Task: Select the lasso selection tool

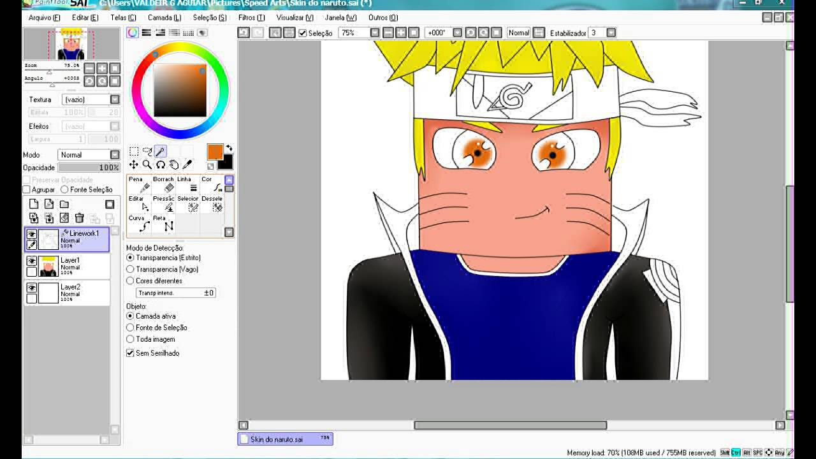Action: (x=147, y=152)
